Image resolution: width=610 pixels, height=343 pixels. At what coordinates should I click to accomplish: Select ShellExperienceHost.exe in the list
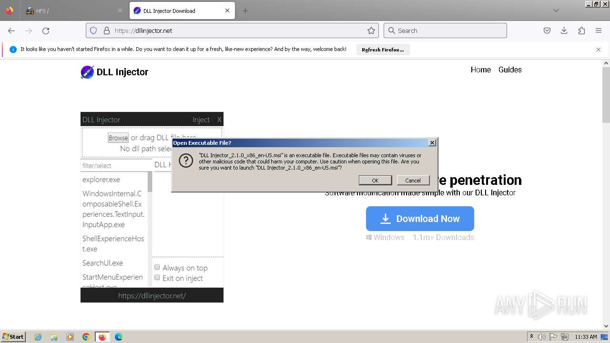(x=113, y=243)
